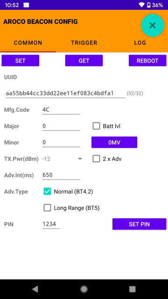Tap the Android back navigation triangle
The height and width of the screenshot is (299, 168).
pyautogui.click(x=35, y=289)
